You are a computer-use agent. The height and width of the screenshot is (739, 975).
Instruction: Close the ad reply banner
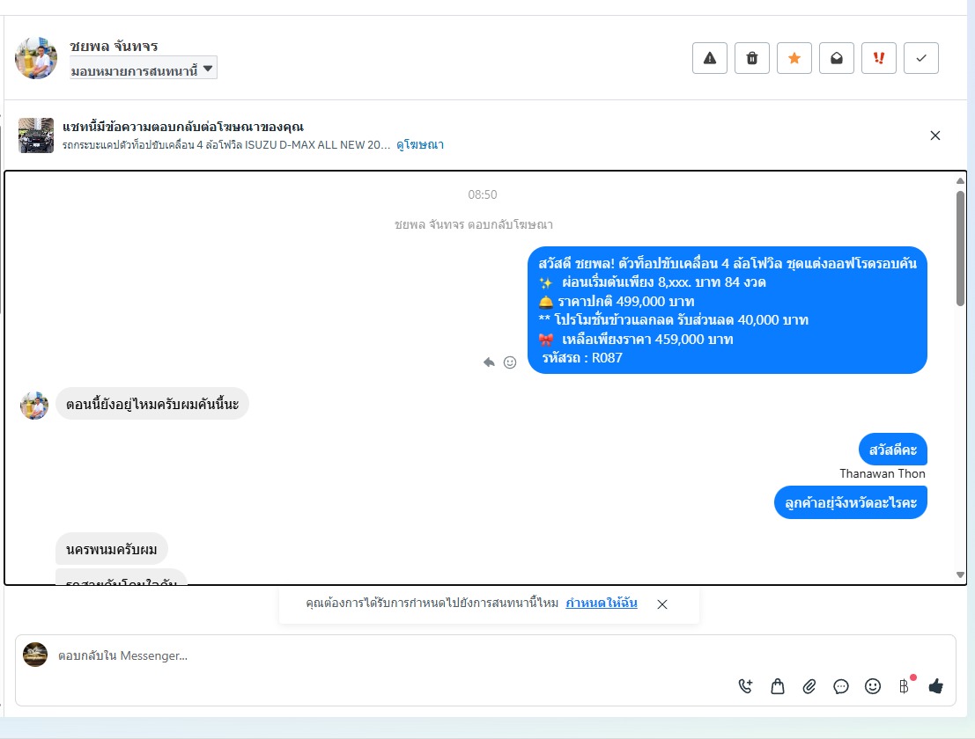[x=935, y=135]
